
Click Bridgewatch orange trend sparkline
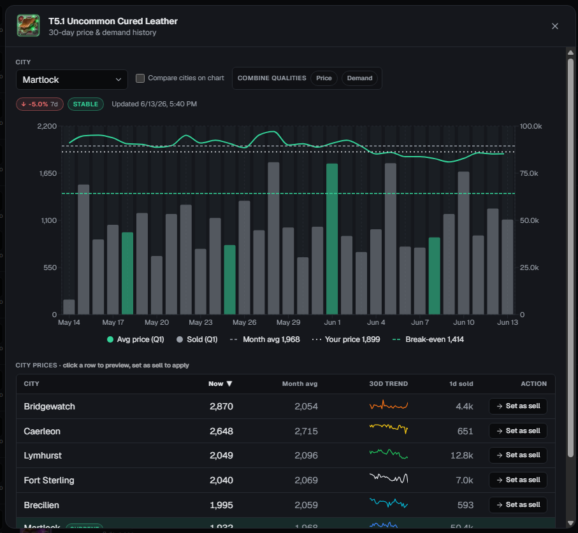tap(389, 405)
